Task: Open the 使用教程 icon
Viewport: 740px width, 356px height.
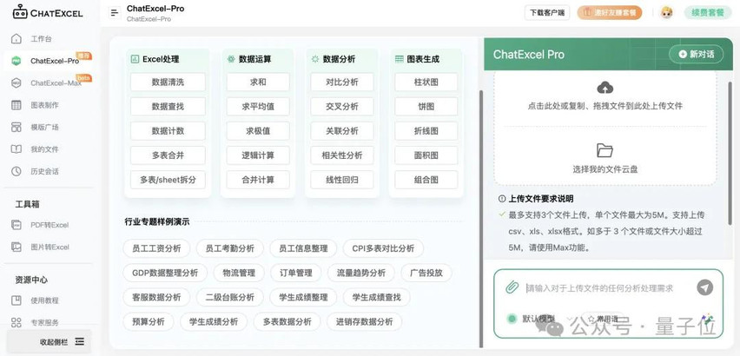Action: click(17, 300)
